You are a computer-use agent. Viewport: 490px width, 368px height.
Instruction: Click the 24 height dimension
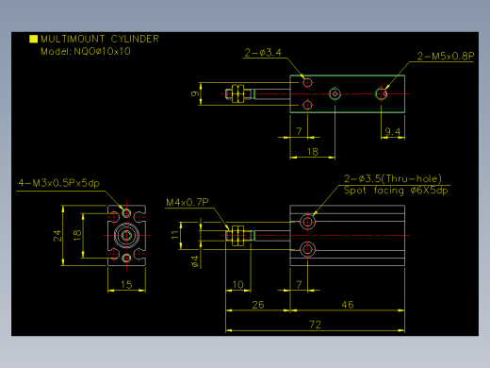(57, 236)
